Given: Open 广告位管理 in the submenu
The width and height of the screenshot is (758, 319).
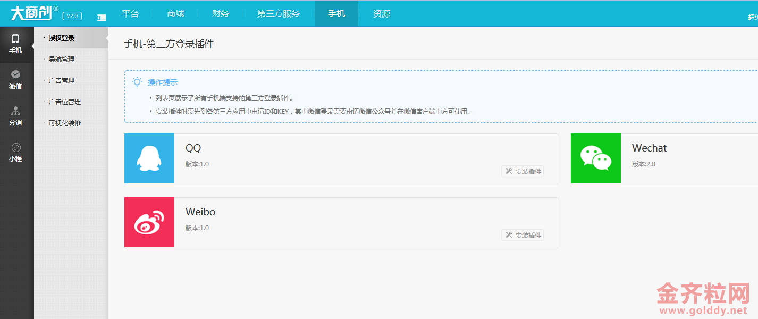Looking at the screenshot, I should tap(65, 102).
